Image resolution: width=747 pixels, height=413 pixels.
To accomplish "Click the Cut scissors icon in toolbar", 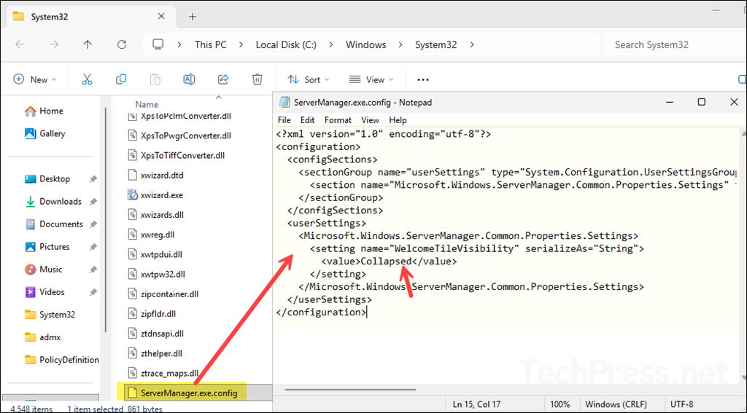I will [87, 79].
